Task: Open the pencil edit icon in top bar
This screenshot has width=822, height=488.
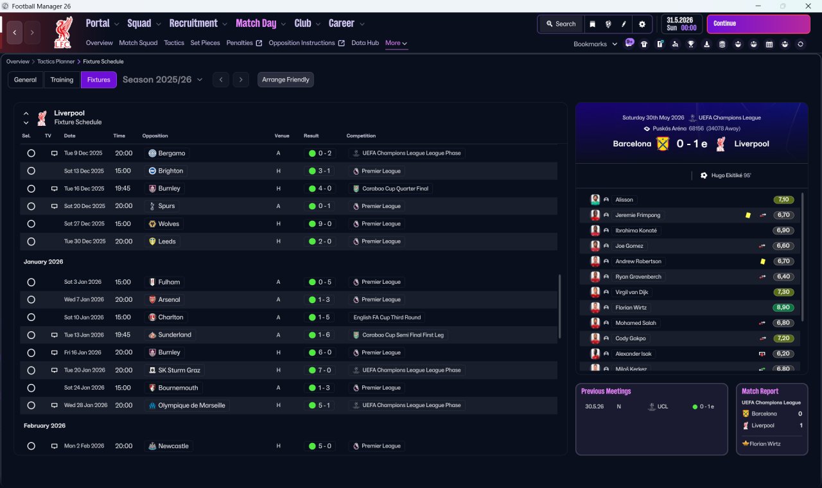Action: (x=624, y=24)
